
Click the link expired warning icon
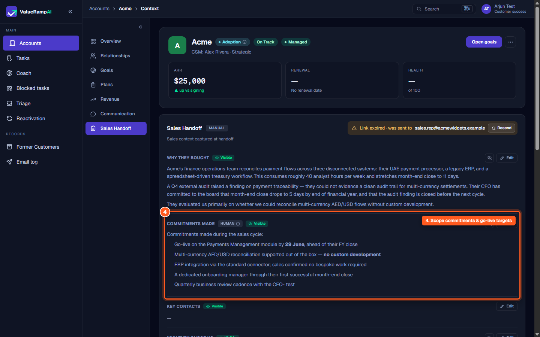(354, 128)
